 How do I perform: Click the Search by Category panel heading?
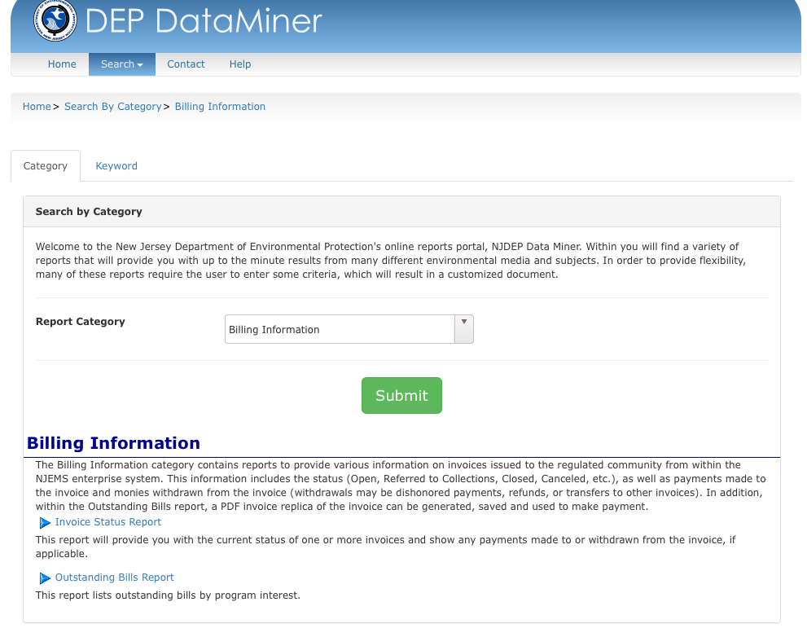pos(89,212)
